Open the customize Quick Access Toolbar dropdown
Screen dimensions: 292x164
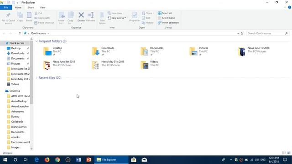coord(17,3)
